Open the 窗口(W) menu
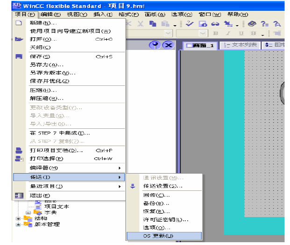290x245 pixels. (x=210, y=14)
